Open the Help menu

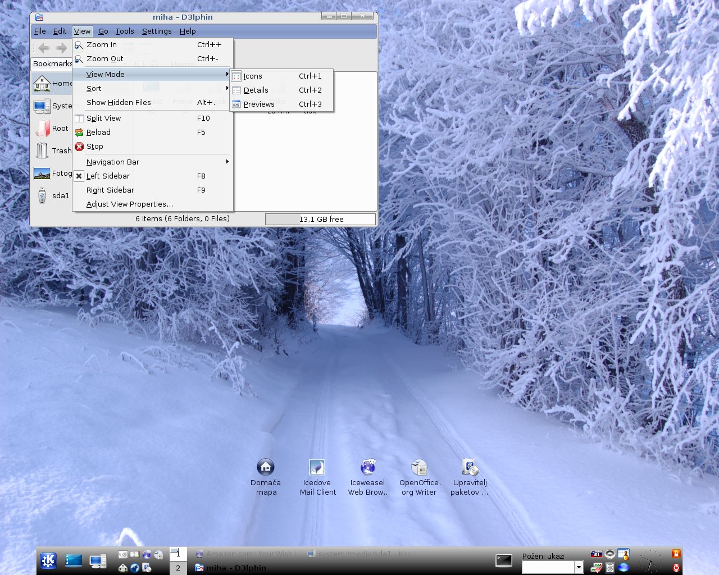tap(188, 31)
